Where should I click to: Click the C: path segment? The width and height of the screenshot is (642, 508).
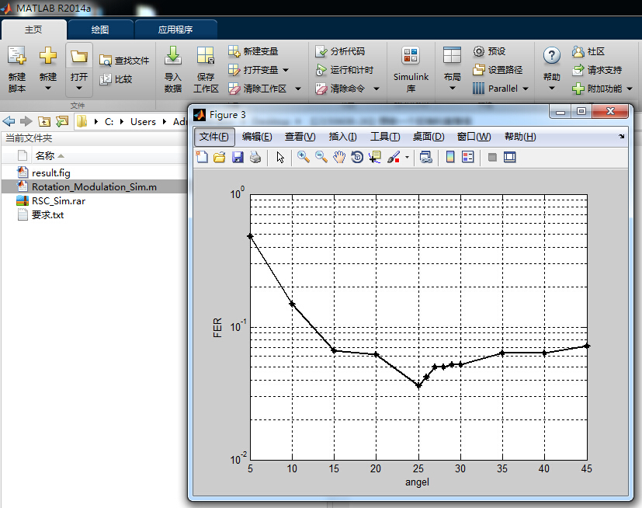[x=109, y=122]
